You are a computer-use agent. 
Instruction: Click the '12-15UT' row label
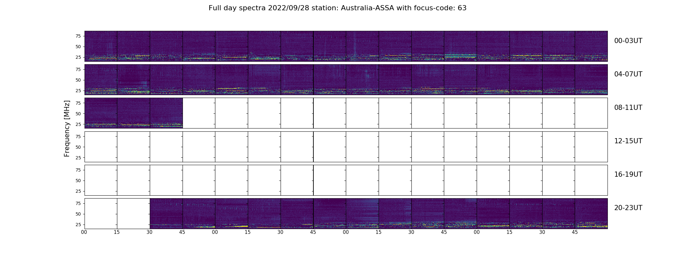pos(628,141)
